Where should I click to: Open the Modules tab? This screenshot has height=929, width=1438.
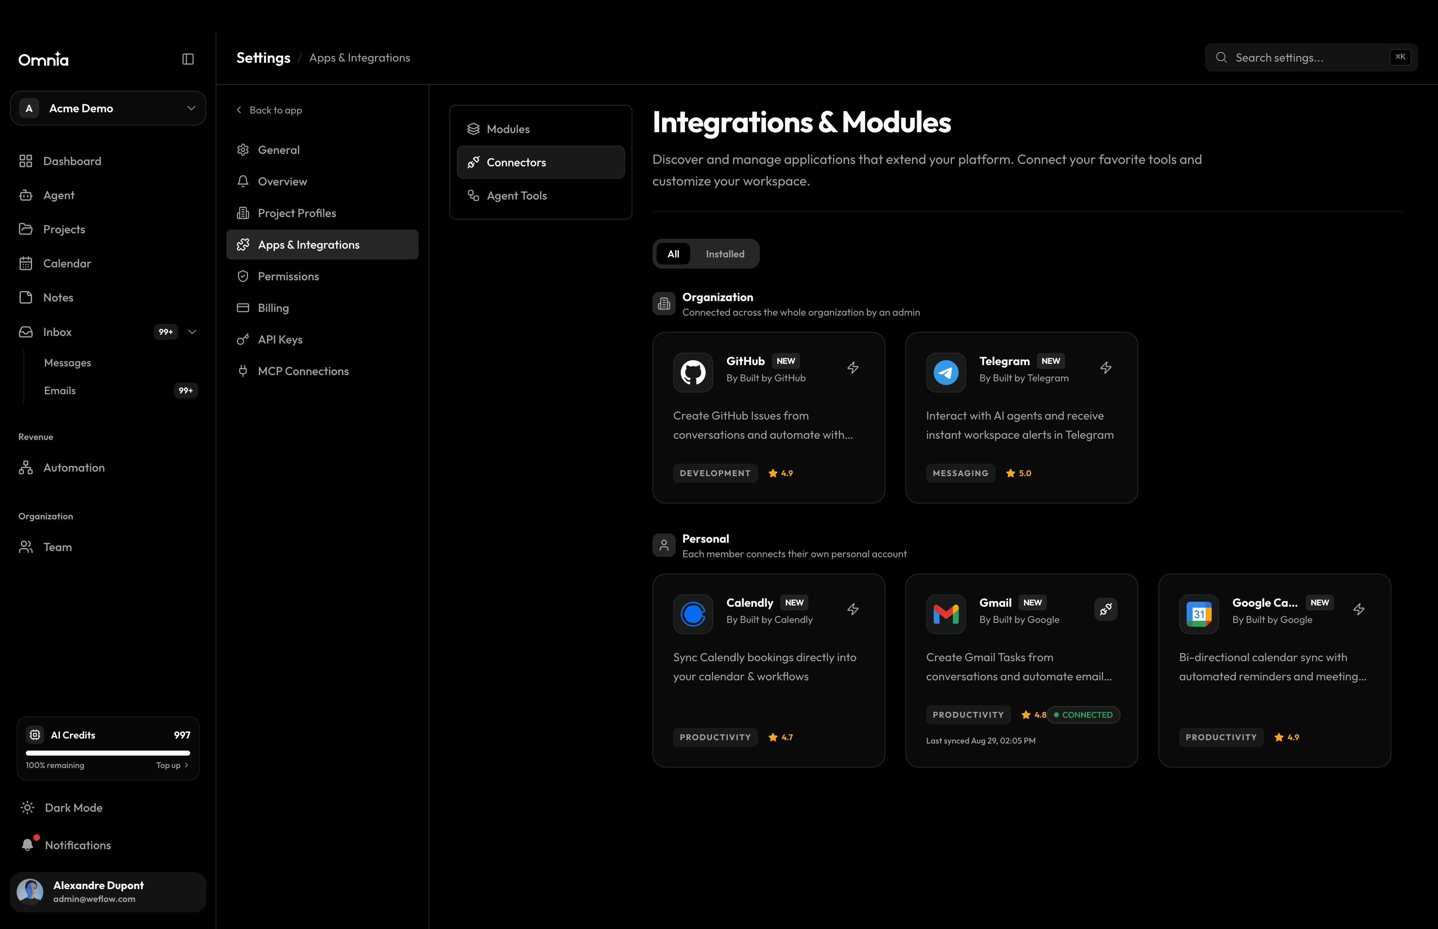(x=540, y=129)
